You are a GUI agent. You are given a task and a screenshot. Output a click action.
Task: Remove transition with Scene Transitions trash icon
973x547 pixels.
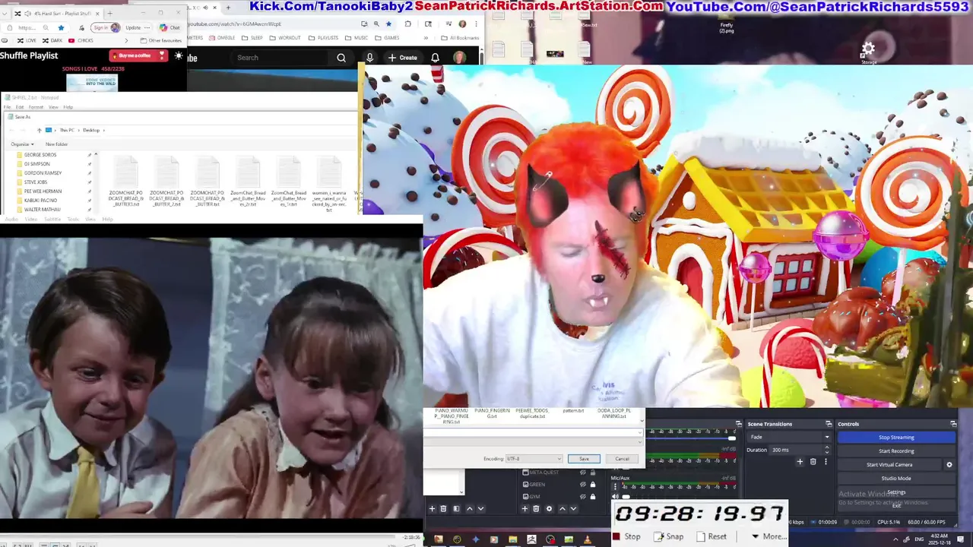coord(813,461)
